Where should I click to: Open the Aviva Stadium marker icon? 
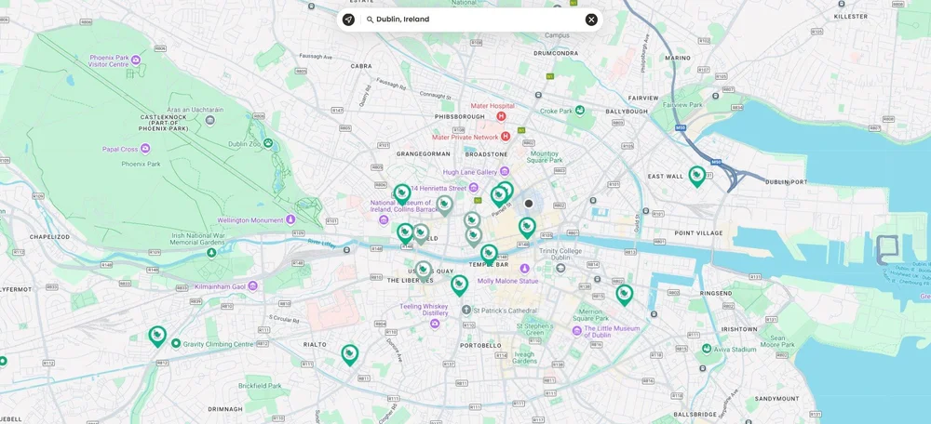tap(707, 349)
